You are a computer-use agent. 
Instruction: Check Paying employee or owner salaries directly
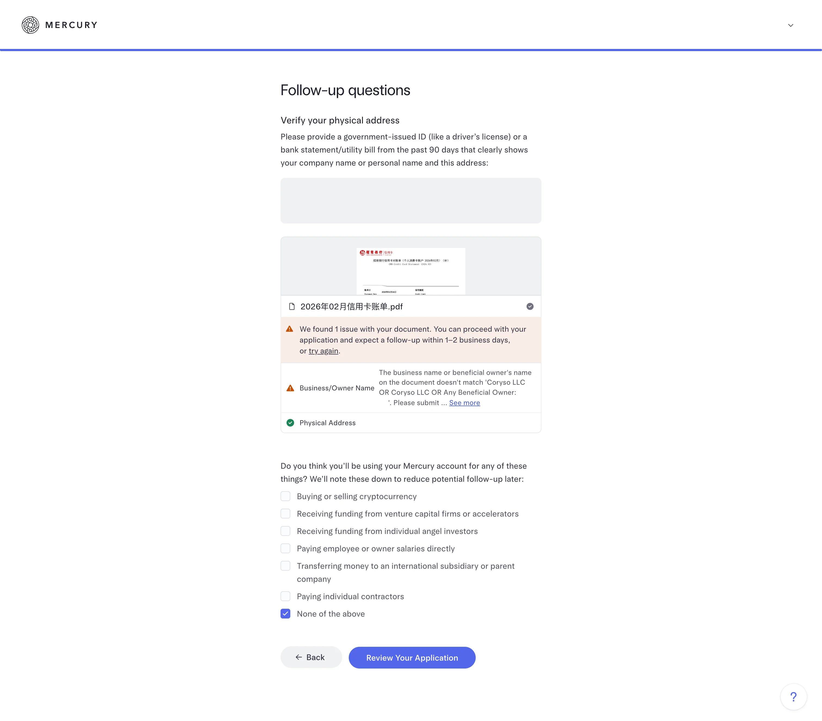point(285,548)
